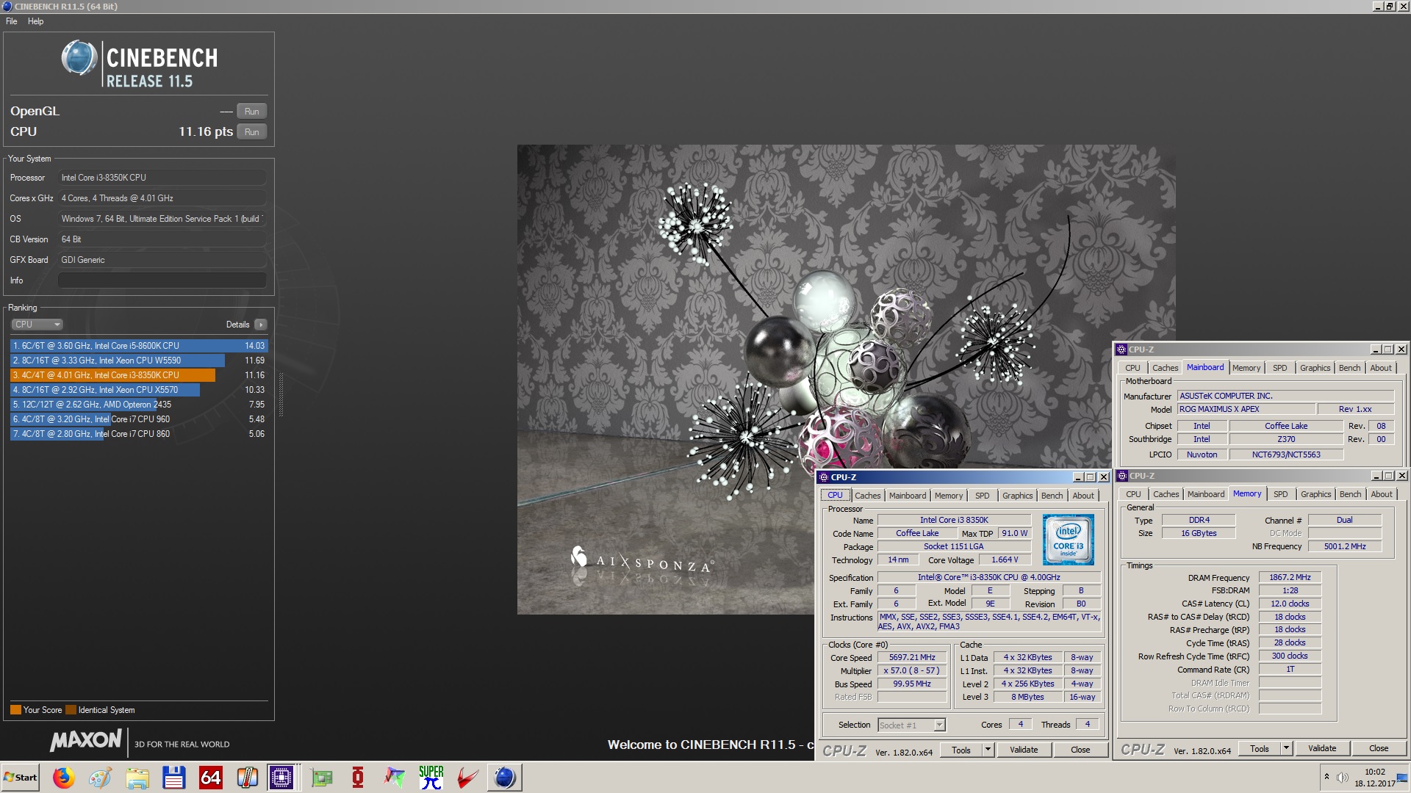Open Tools dropdown arrow in CPU-Z Memory window
Screen dimensions: 1411x793
[x=1286, y=749]
